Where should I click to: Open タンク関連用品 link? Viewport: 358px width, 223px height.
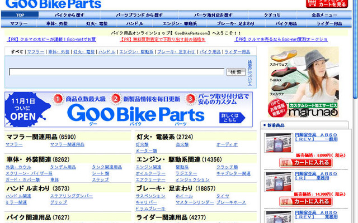107,167
